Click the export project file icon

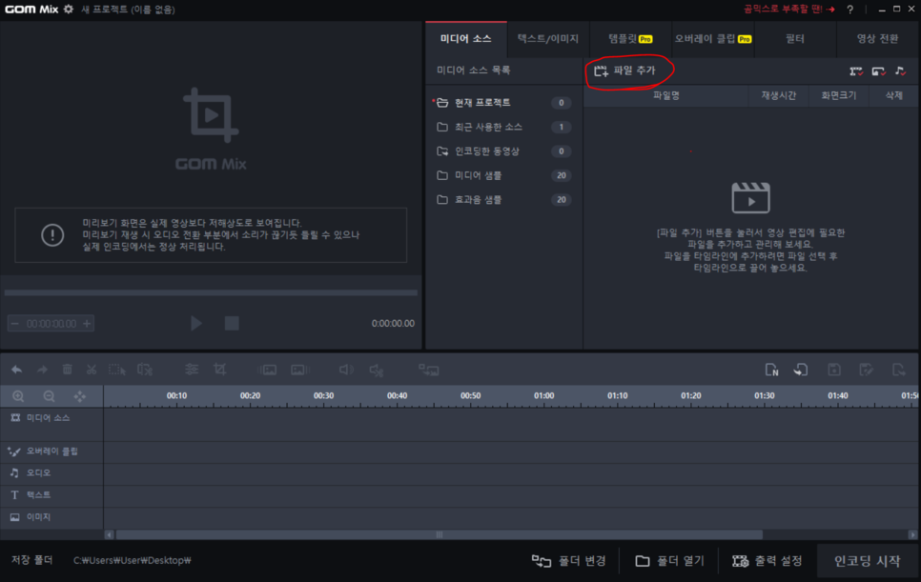[898, 370]
